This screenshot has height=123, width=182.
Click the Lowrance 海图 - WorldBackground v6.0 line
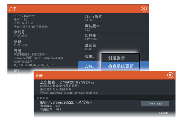coord(38,58)
